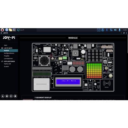Open the network transfer arrows icon
The image size is (128, 128).
click(x=111, y=30)
